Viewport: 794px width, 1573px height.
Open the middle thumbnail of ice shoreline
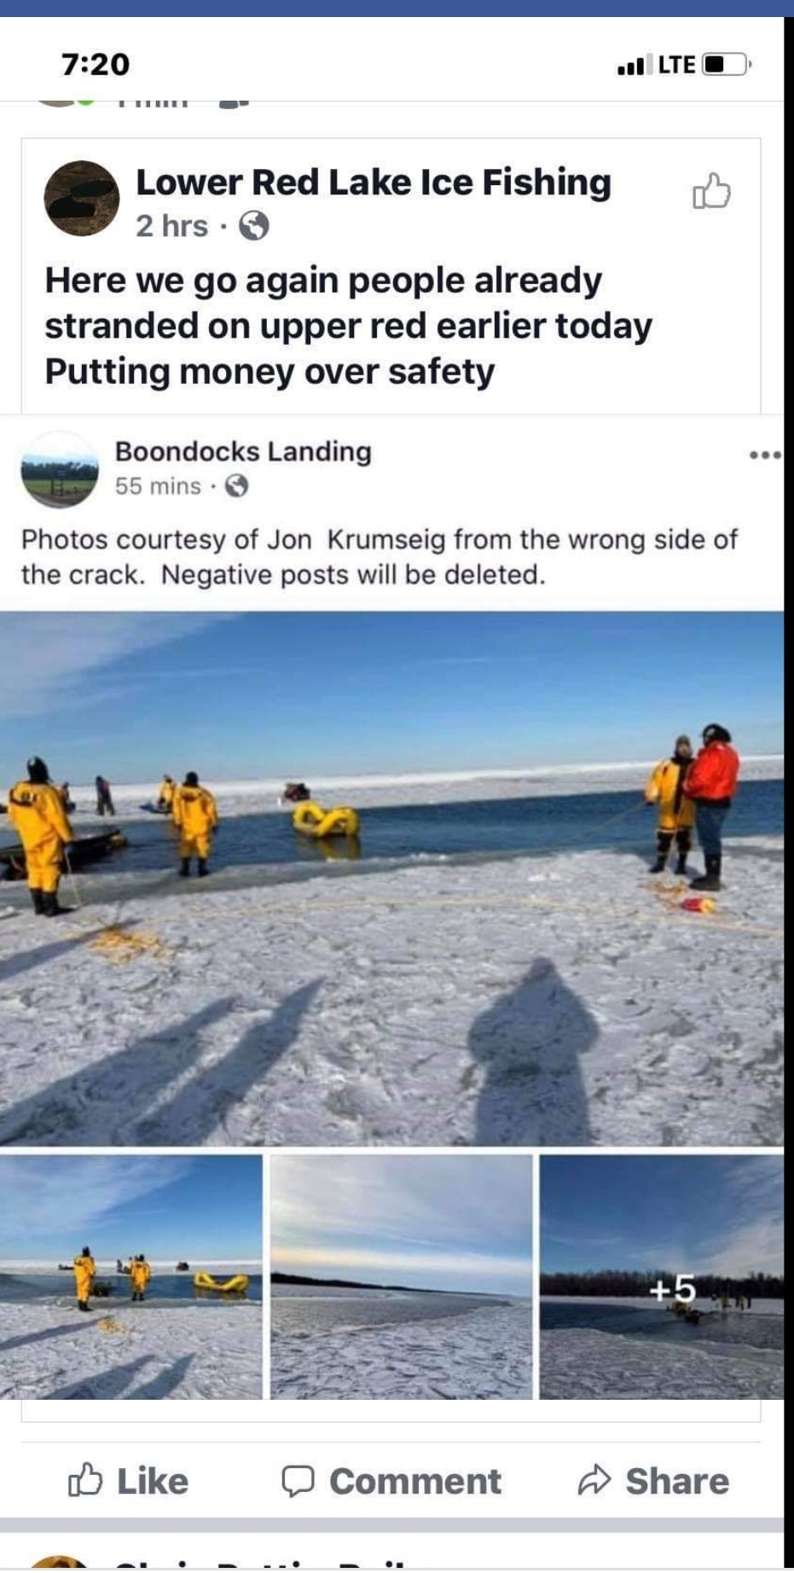pyautogui.click(x=401, y=1277)
